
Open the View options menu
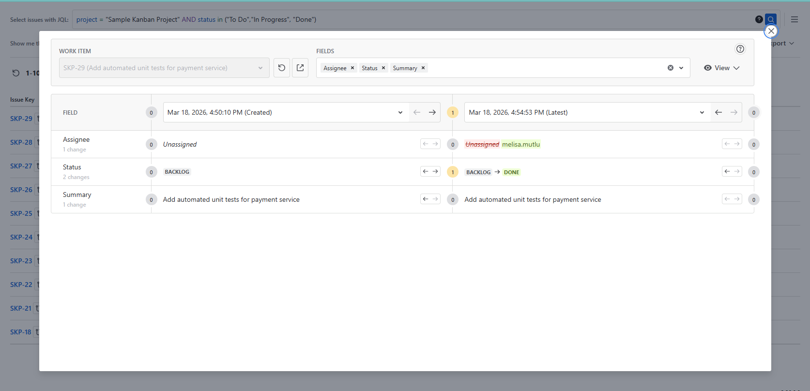tap(721, 68)
